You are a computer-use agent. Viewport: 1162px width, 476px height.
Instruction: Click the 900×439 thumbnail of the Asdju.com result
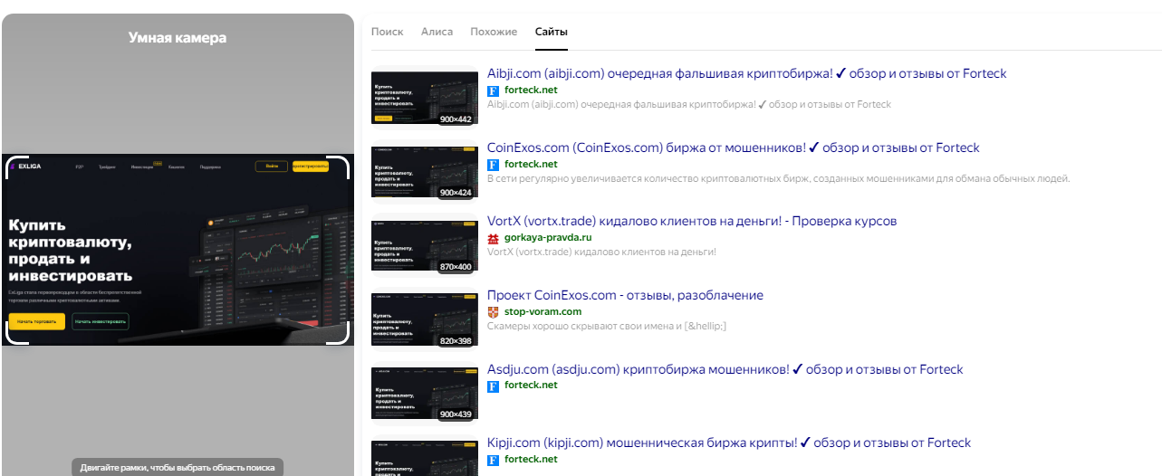click(x=425, y=394)
